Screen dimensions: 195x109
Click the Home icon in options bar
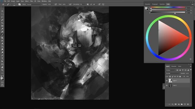tap(3, 4)
